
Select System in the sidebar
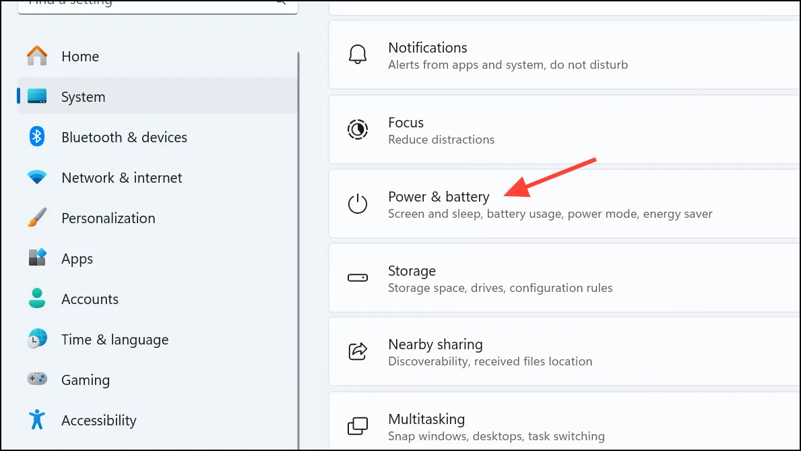pos(158,96)
